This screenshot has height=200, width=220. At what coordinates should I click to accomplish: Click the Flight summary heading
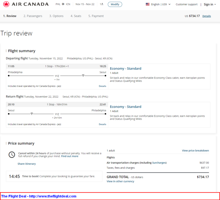coord(22,51)
